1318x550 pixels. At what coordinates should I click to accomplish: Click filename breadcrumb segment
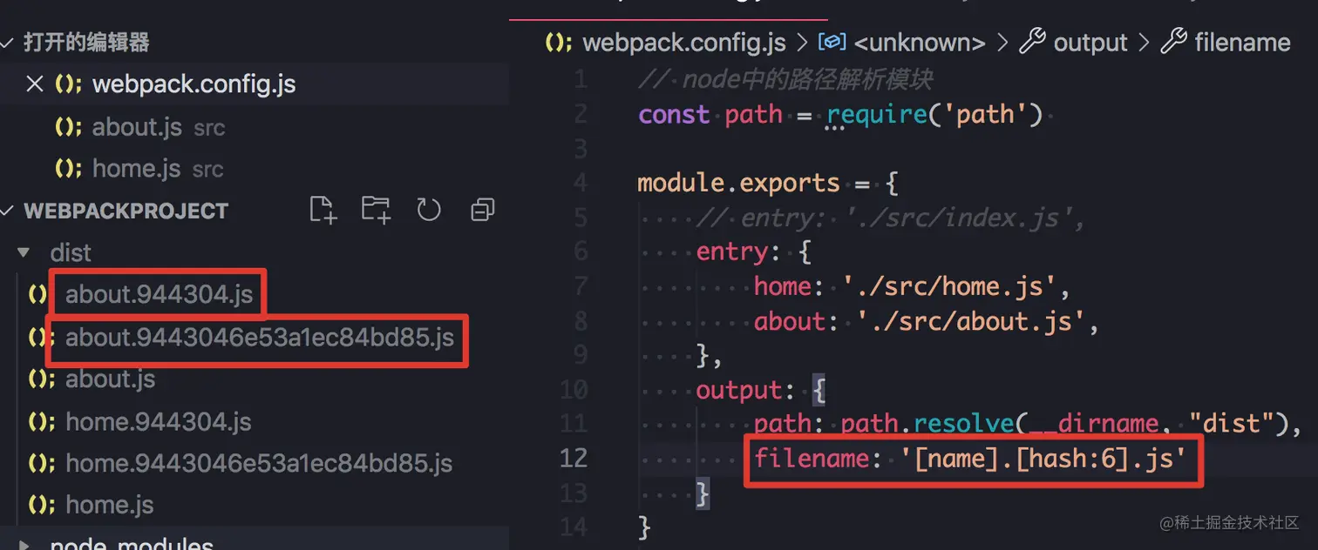1242,43
